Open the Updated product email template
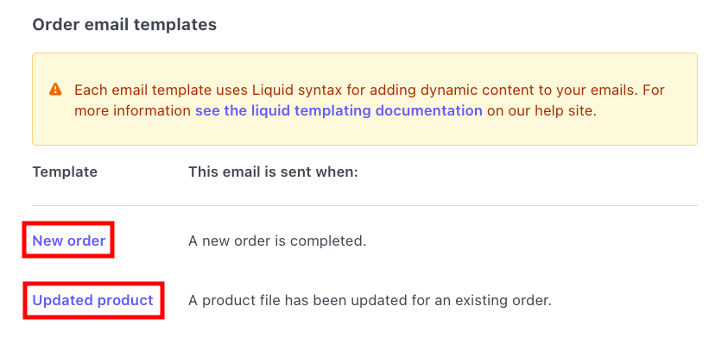The image size is (728, 350). (92, 301)
